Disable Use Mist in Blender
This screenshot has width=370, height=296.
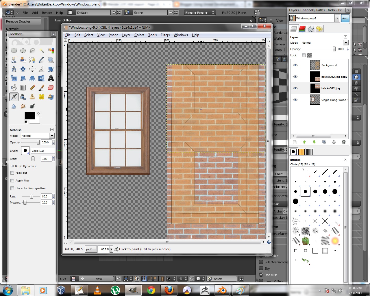260,275
